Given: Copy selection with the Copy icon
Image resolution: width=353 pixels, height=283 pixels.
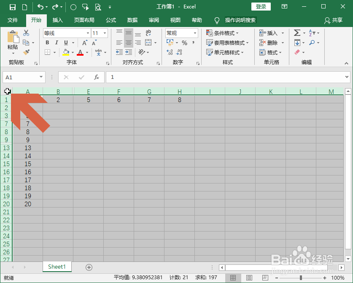Looking at the screenshot, I should (26, 43).
